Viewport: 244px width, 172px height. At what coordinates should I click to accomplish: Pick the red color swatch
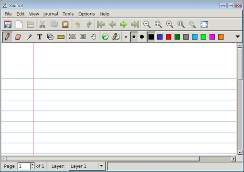coord(169,37)
